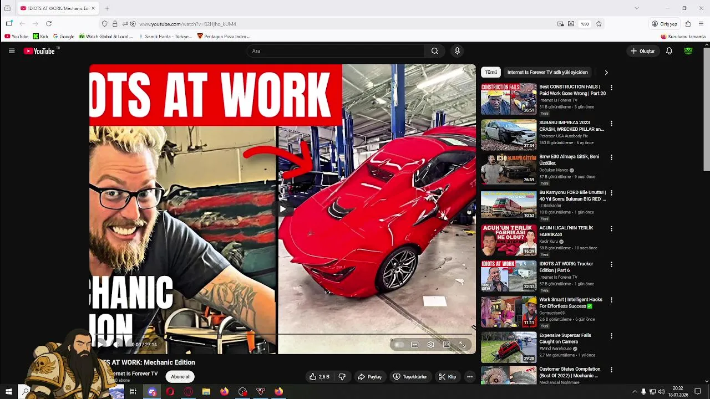This screenshot has height=399, width=710.
Task: Select the 'Internet Is Forever TV adlı yükleyiciden' chip
Action: [547, 72]
